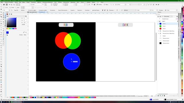Open the RGB color model dropdown
The width and height of the screenshot is (184, 103).
(16, 16)
